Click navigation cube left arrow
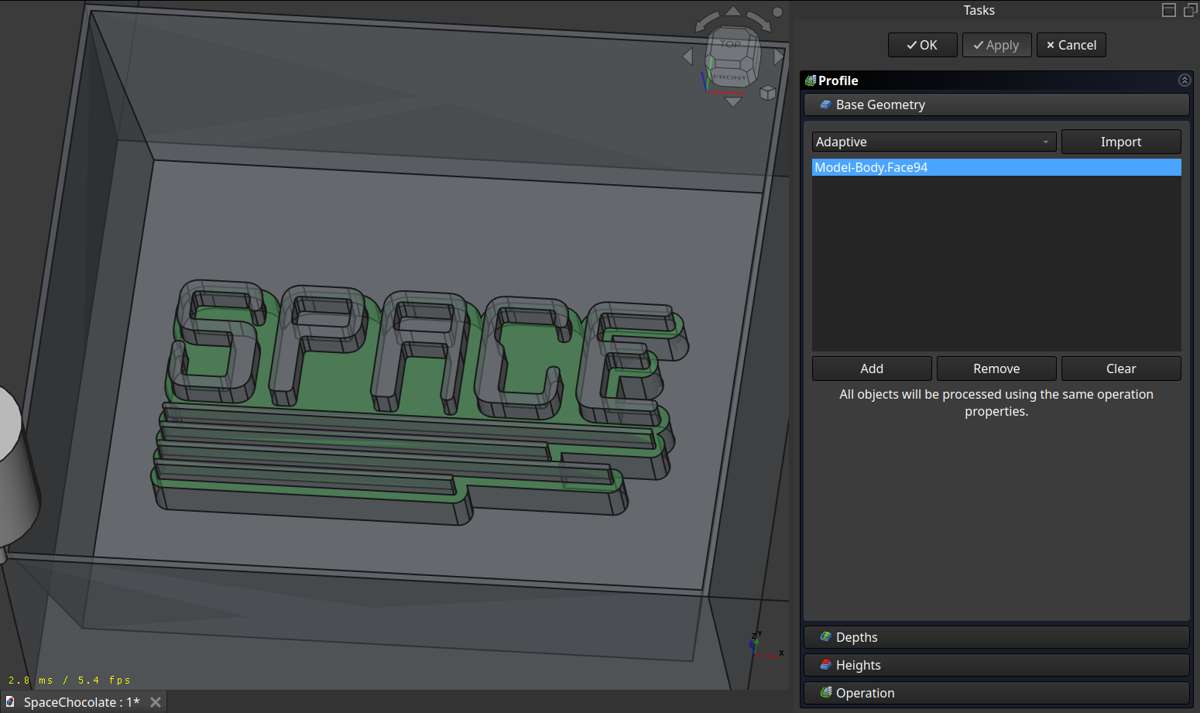This screenshot has width=1200, height=713. [687, 57]
